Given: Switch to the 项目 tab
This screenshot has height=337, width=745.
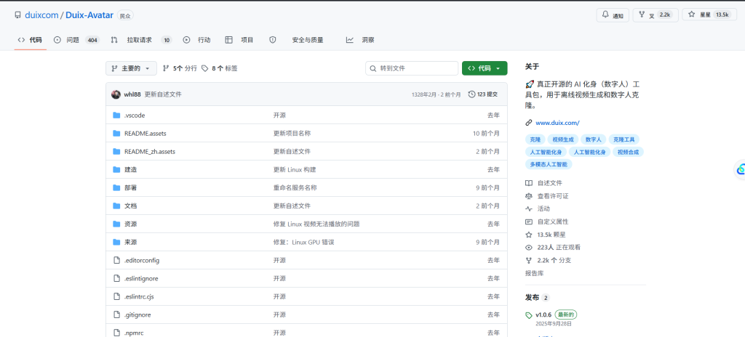Looking at the screenshot, I should (x=239, y=40).
